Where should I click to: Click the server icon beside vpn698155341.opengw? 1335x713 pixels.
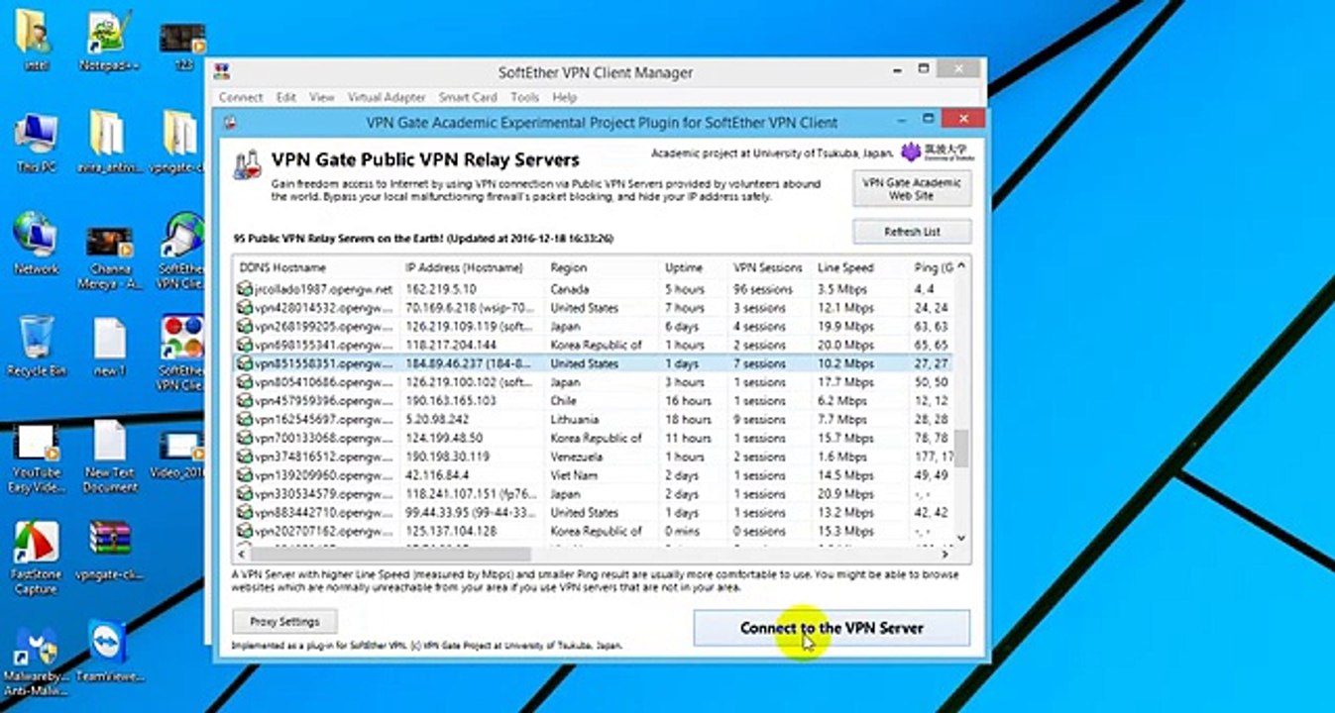pyautogui.click(x=245, y=345)
